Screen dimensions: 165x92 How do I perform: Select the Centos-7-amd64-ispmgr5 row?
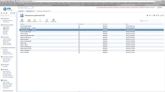pos(92,32)
